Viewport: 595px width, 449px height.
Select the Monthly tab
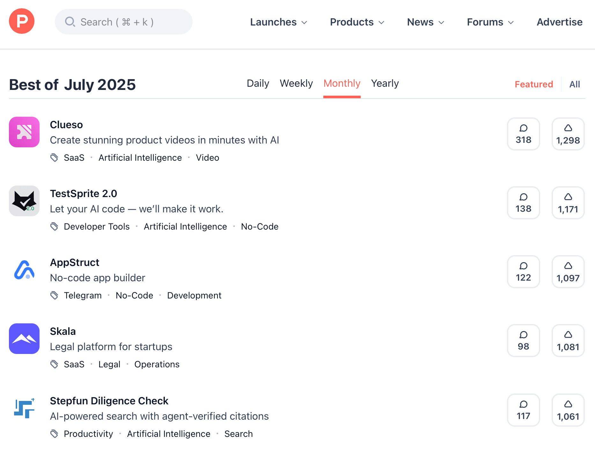(342, 84)
